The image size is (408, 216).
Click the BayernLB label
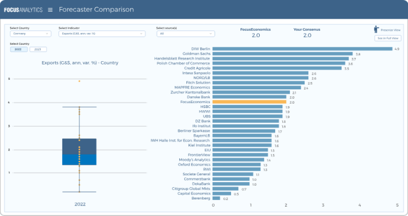[202, 136]
